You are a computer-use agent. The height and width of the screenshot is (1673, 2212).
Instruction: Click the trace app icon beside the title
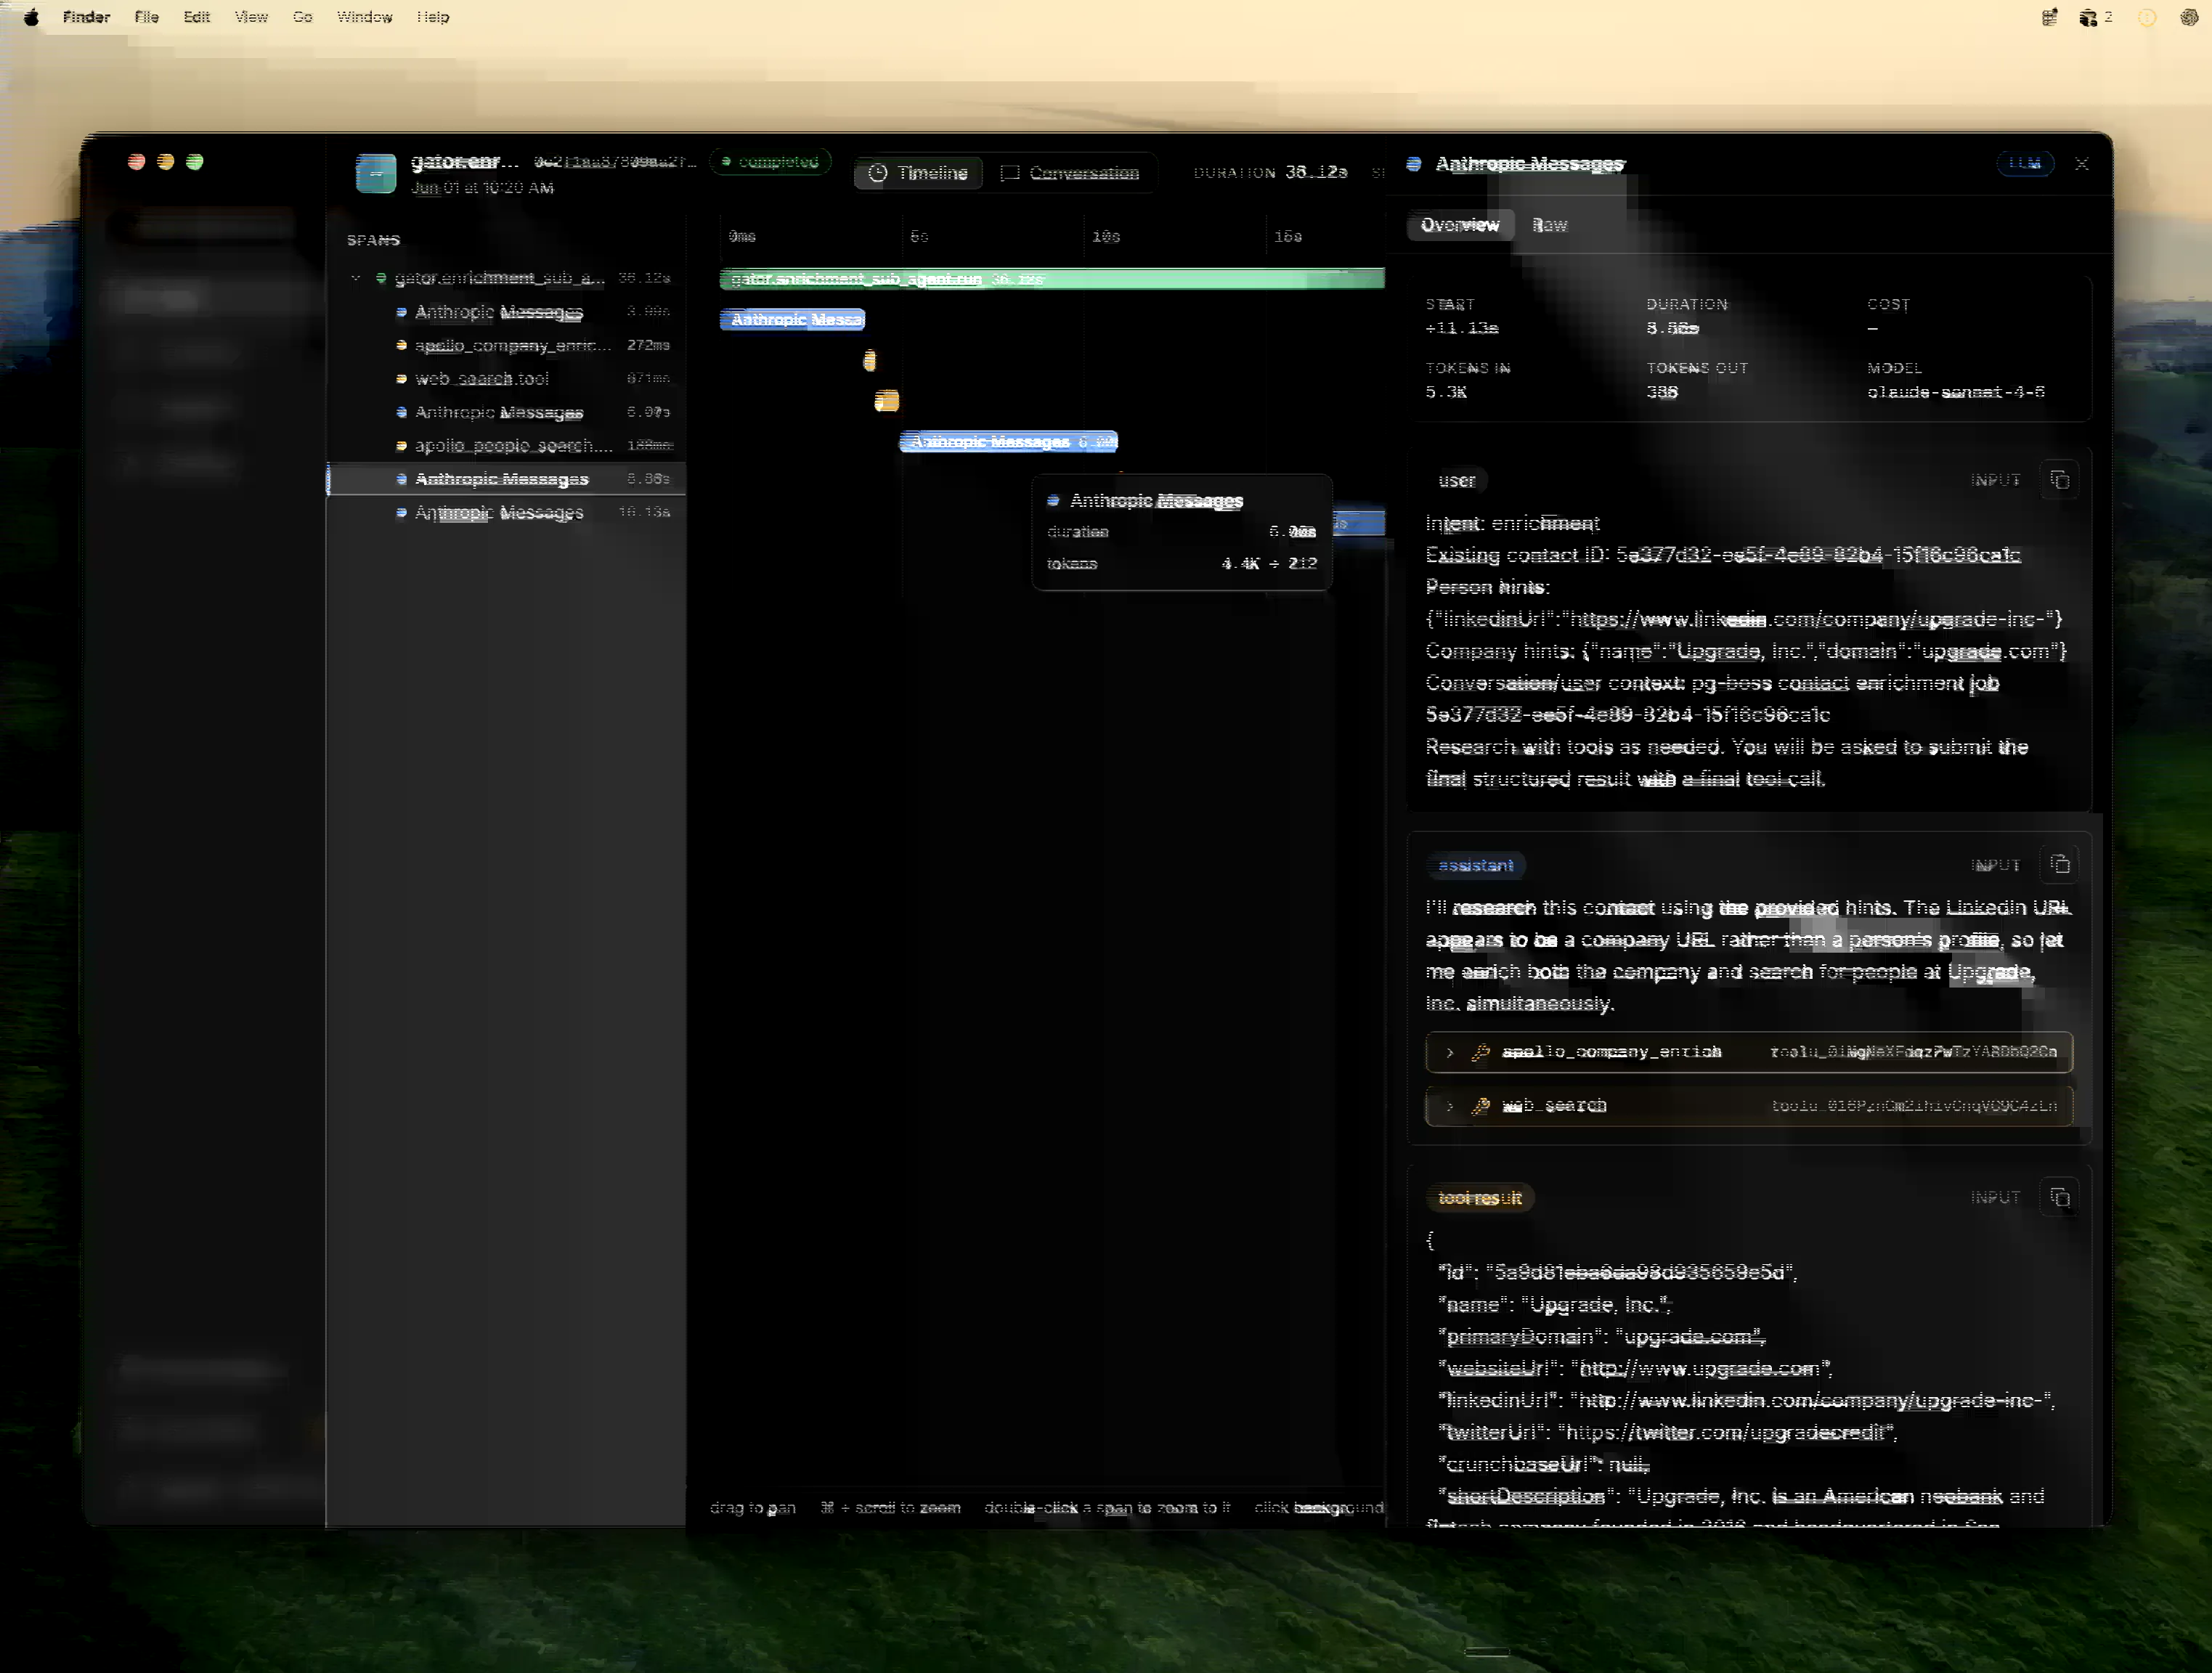pos(376,173)
